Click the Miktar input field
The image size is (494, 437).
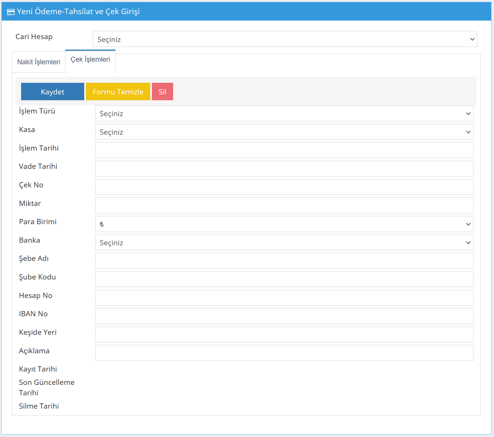284,206
